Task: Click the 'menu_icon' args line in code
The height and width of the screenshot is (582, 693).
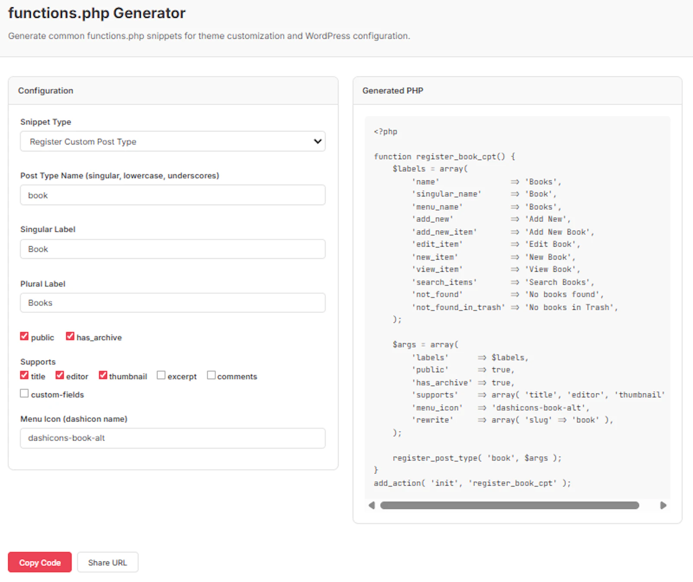Action: [500, 408]
